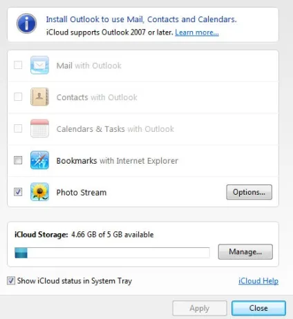
Task: Click the Close button
Action: point(258,308)
